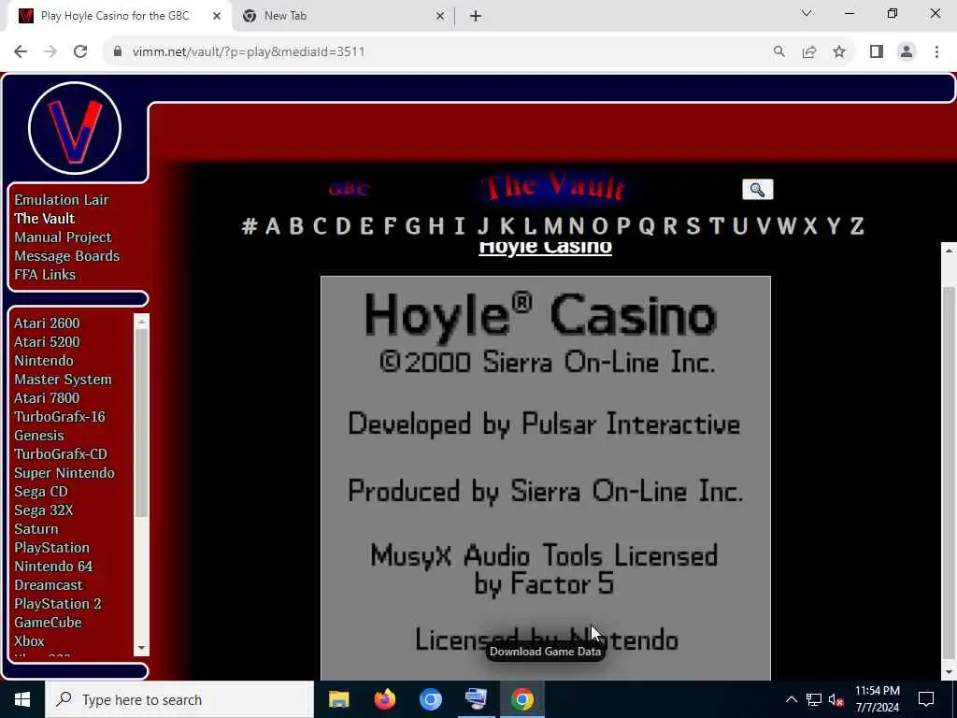Image resolution: width=957 pixels, height=718 pixels.
Task: Browse games under the # symbol
Action: [x=249, y=226]
